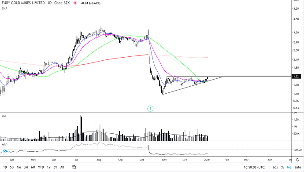Select the 1D time range
Image resolution: width=304 pixels, height=172 pixels.
click(5, 167)
